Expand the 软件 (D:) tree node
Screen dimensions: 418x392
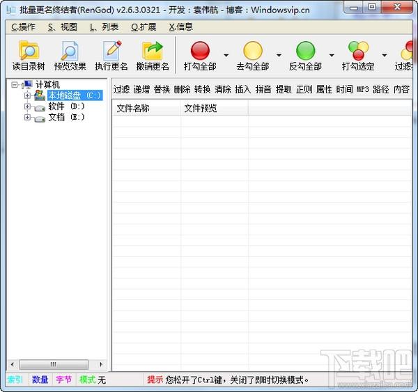[27, 107]
